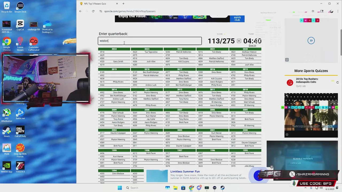Open Chrome profile avatar menu
The image size is (342, 192).
[x=331, y=11]
